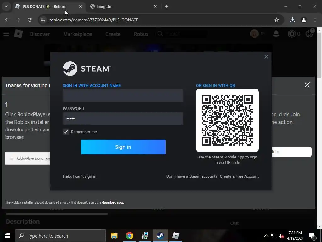Click the Windows taskbar search box
This screenshot has height=242, width=322.
pos(60,236)
